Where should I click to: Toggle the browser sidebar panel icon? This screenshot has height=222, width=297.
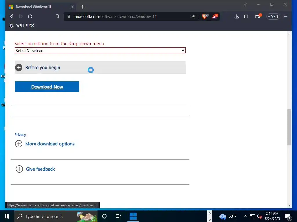pos(246,16)
